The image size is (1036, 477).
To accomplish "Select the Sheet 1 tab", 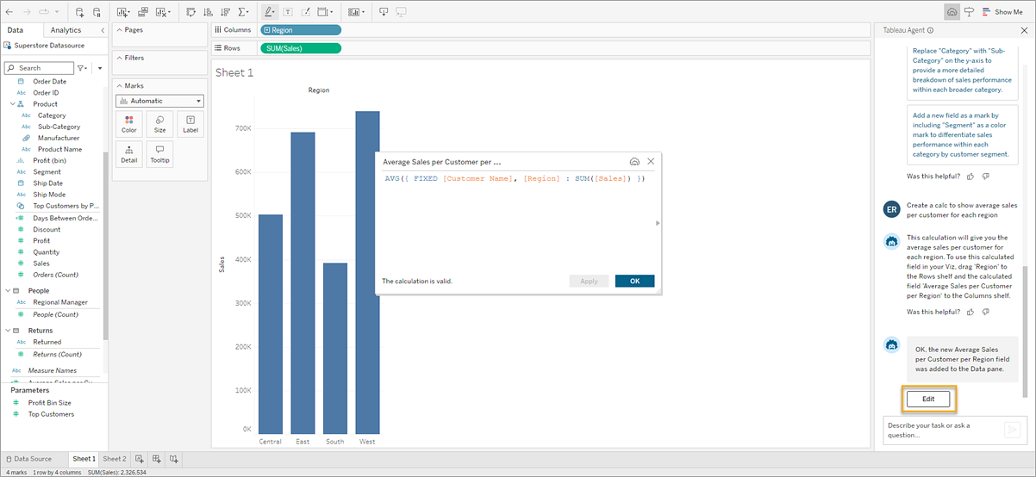I will pos(84,459).
